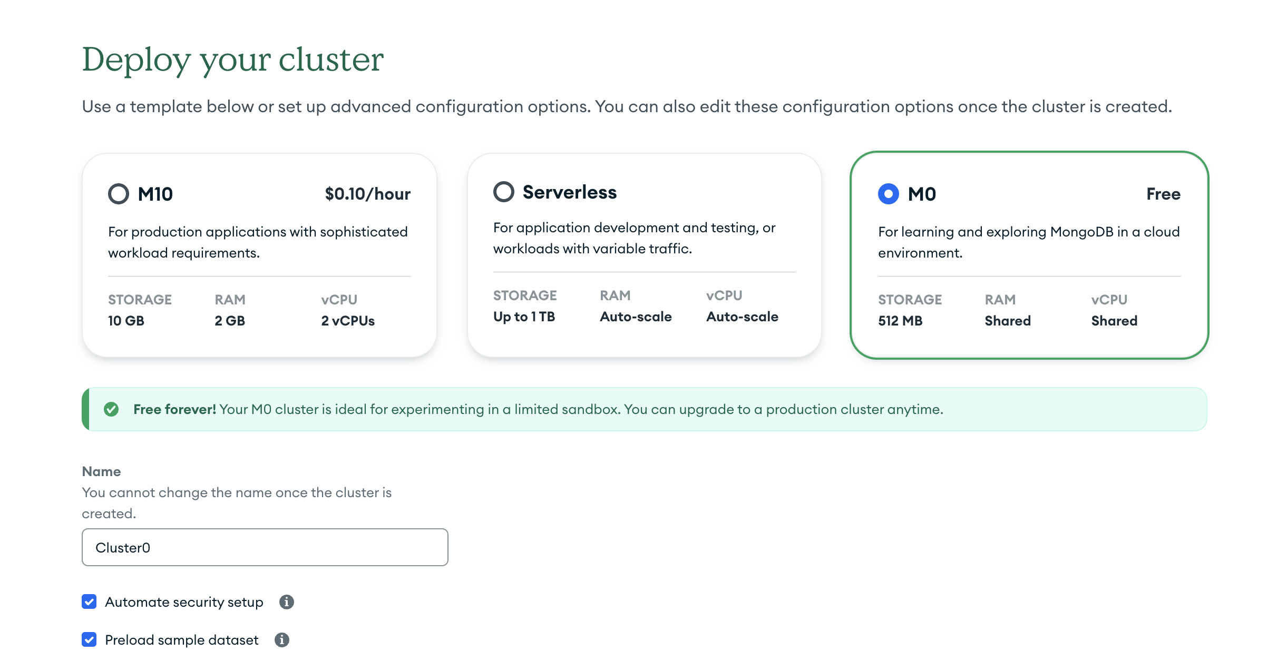Uncheck Automate security setup checkbox
Viewport: 1287px width, 671px height.
89,601
